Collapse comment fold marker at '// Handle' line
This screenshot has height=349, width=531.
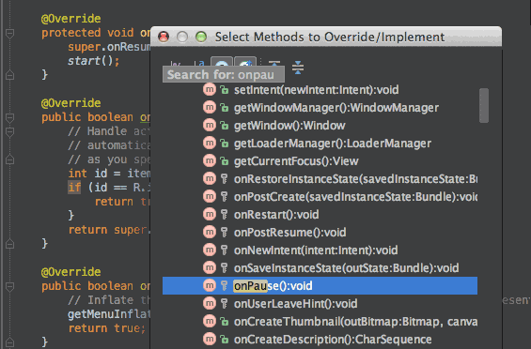9,131
